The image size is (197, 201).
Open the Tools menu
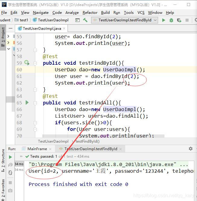click(129, 13)
